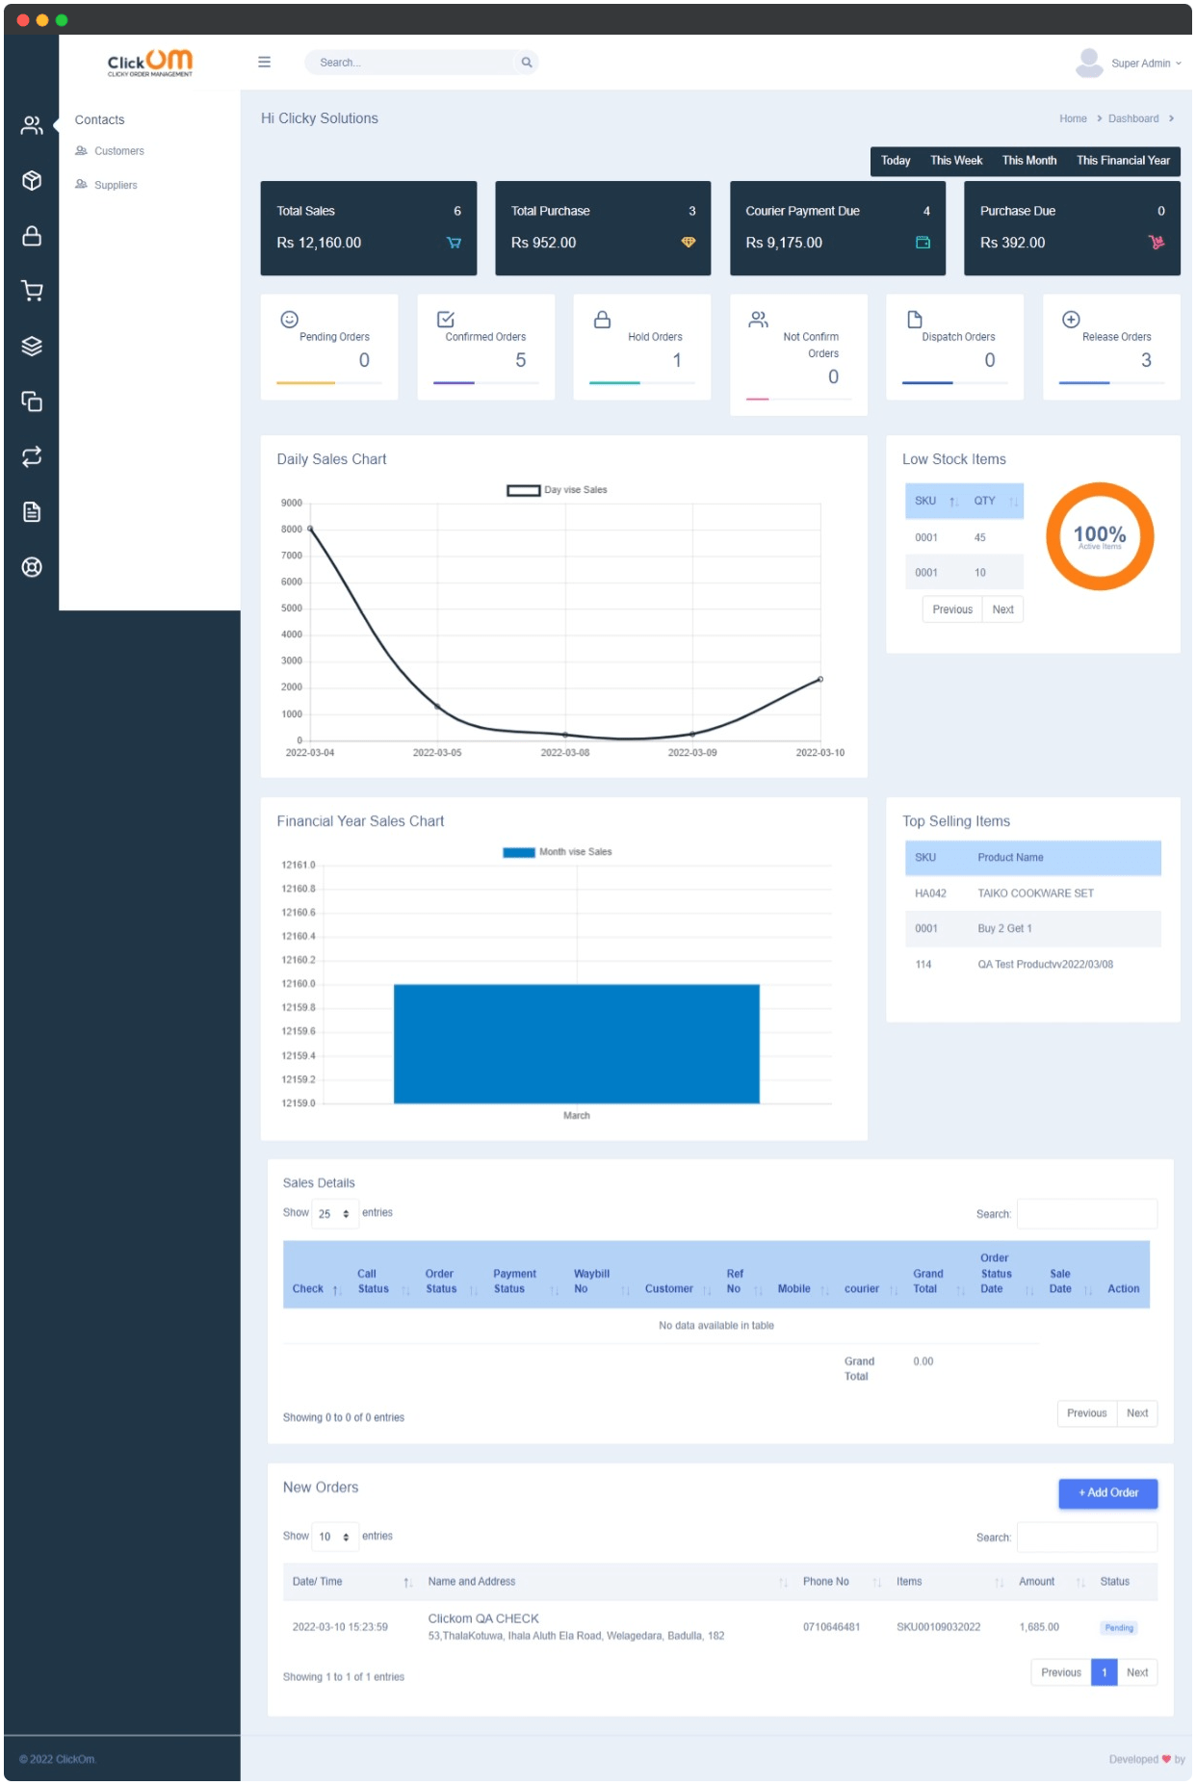Click Next in Sales Details pagination
The image size is (1196, 1785).
[1137, 1413]
